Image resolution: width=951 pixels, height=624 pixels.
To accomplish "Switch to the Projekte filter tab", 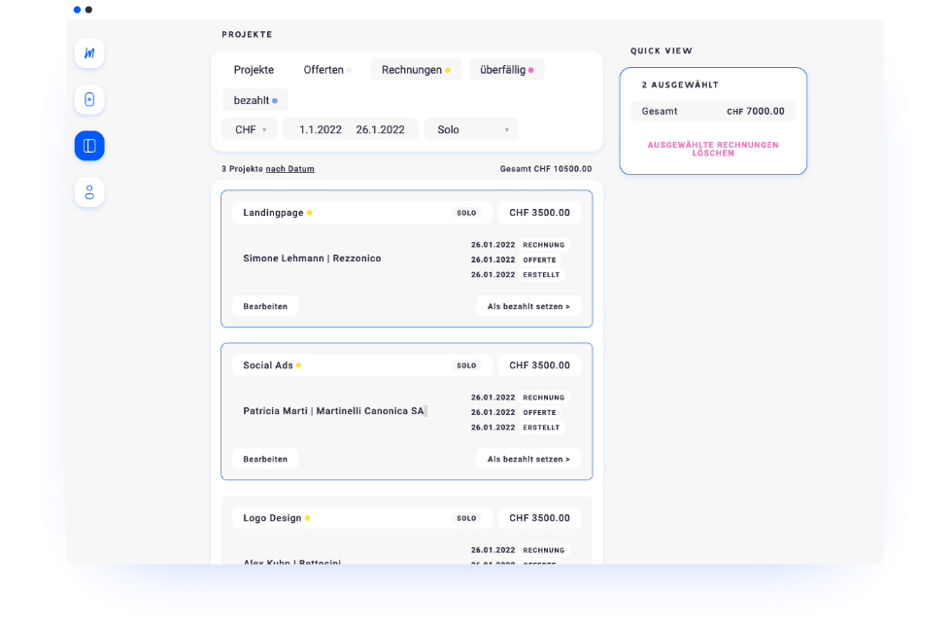I will click(254, 70).
